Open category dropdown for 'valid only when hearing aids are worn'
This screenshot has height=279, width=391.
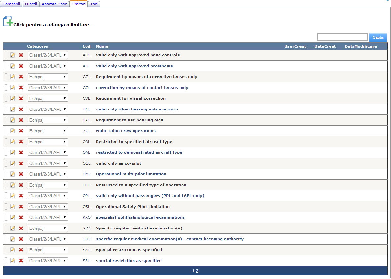point(48,109)
